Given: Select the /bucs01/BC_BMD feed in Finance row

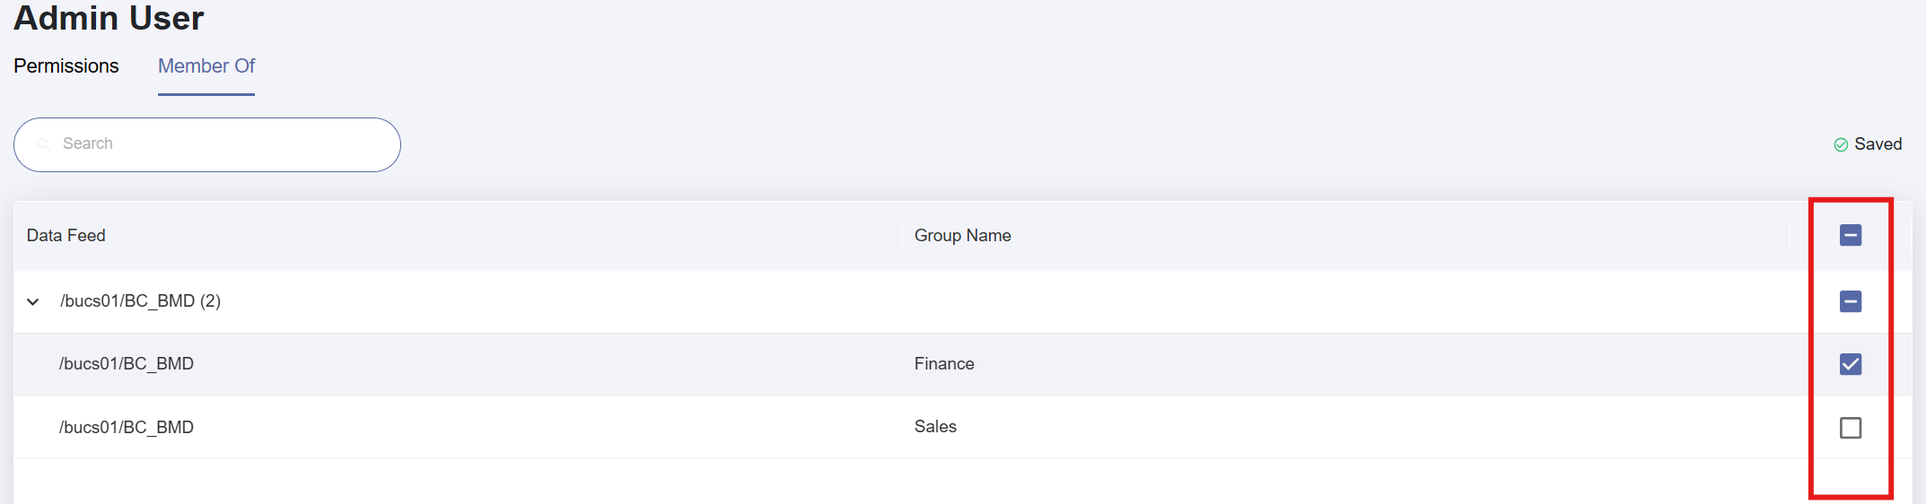Looking at the screenshot, I should (127, 363).
